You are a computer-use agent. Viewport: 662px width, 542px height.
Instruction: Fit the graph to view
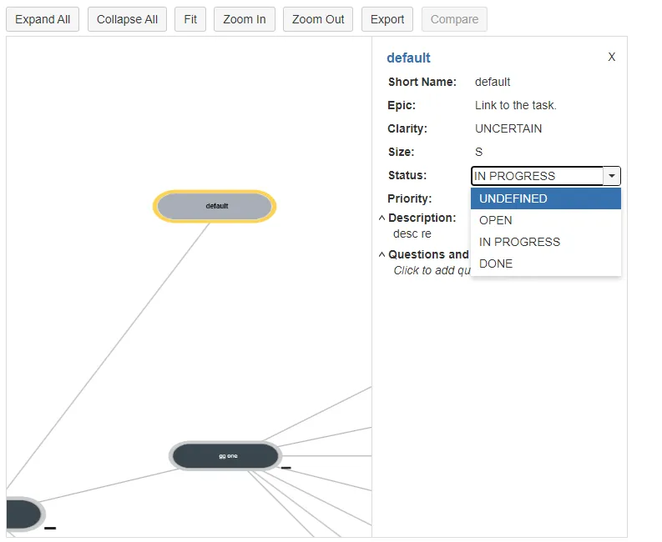click(190, 19)
